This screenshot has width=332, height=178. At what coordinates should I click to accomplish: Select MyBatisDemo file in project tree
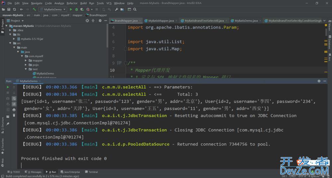[45, 74]
